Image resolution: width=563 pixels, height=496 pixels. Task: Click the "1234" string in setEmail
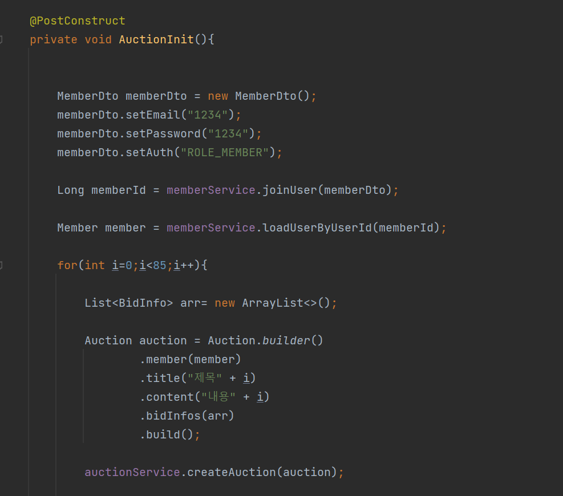[x=208, y=115]
